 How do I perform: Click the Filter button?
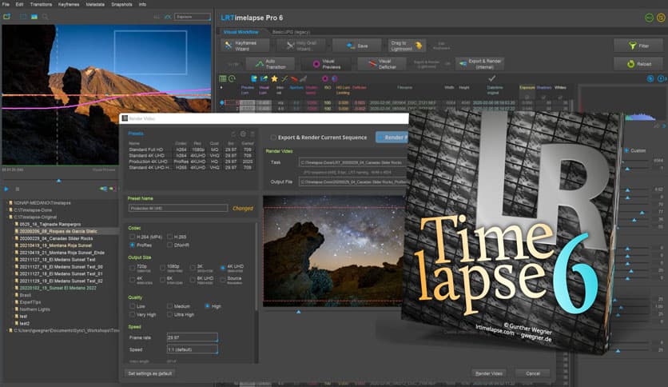pos(639,46)
